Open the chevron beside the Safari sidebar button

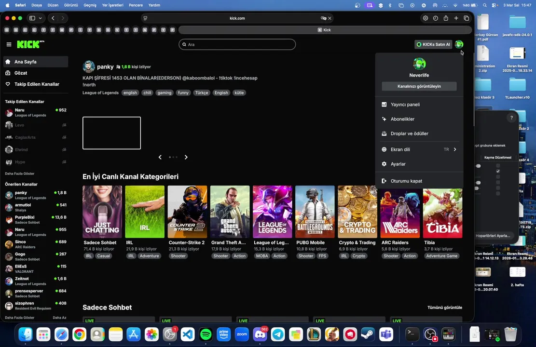[x=41, y=18]
